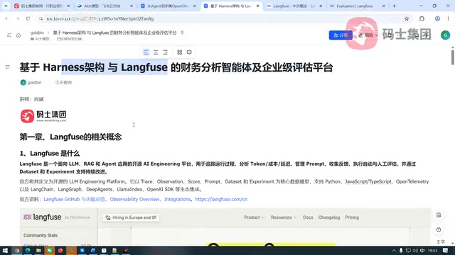The width and height of the screenshot is (455, 255).
Task: Open the browser extensions puzzle icon
Action: [422, 19]
